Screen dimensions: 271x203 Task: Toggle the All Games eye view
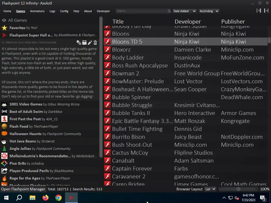pos(4,20)
